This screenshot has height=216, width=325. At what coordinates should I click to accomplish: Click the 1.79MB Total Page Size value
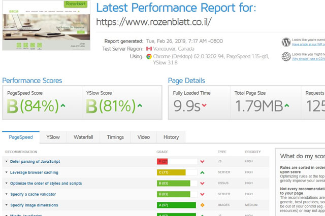259,106
